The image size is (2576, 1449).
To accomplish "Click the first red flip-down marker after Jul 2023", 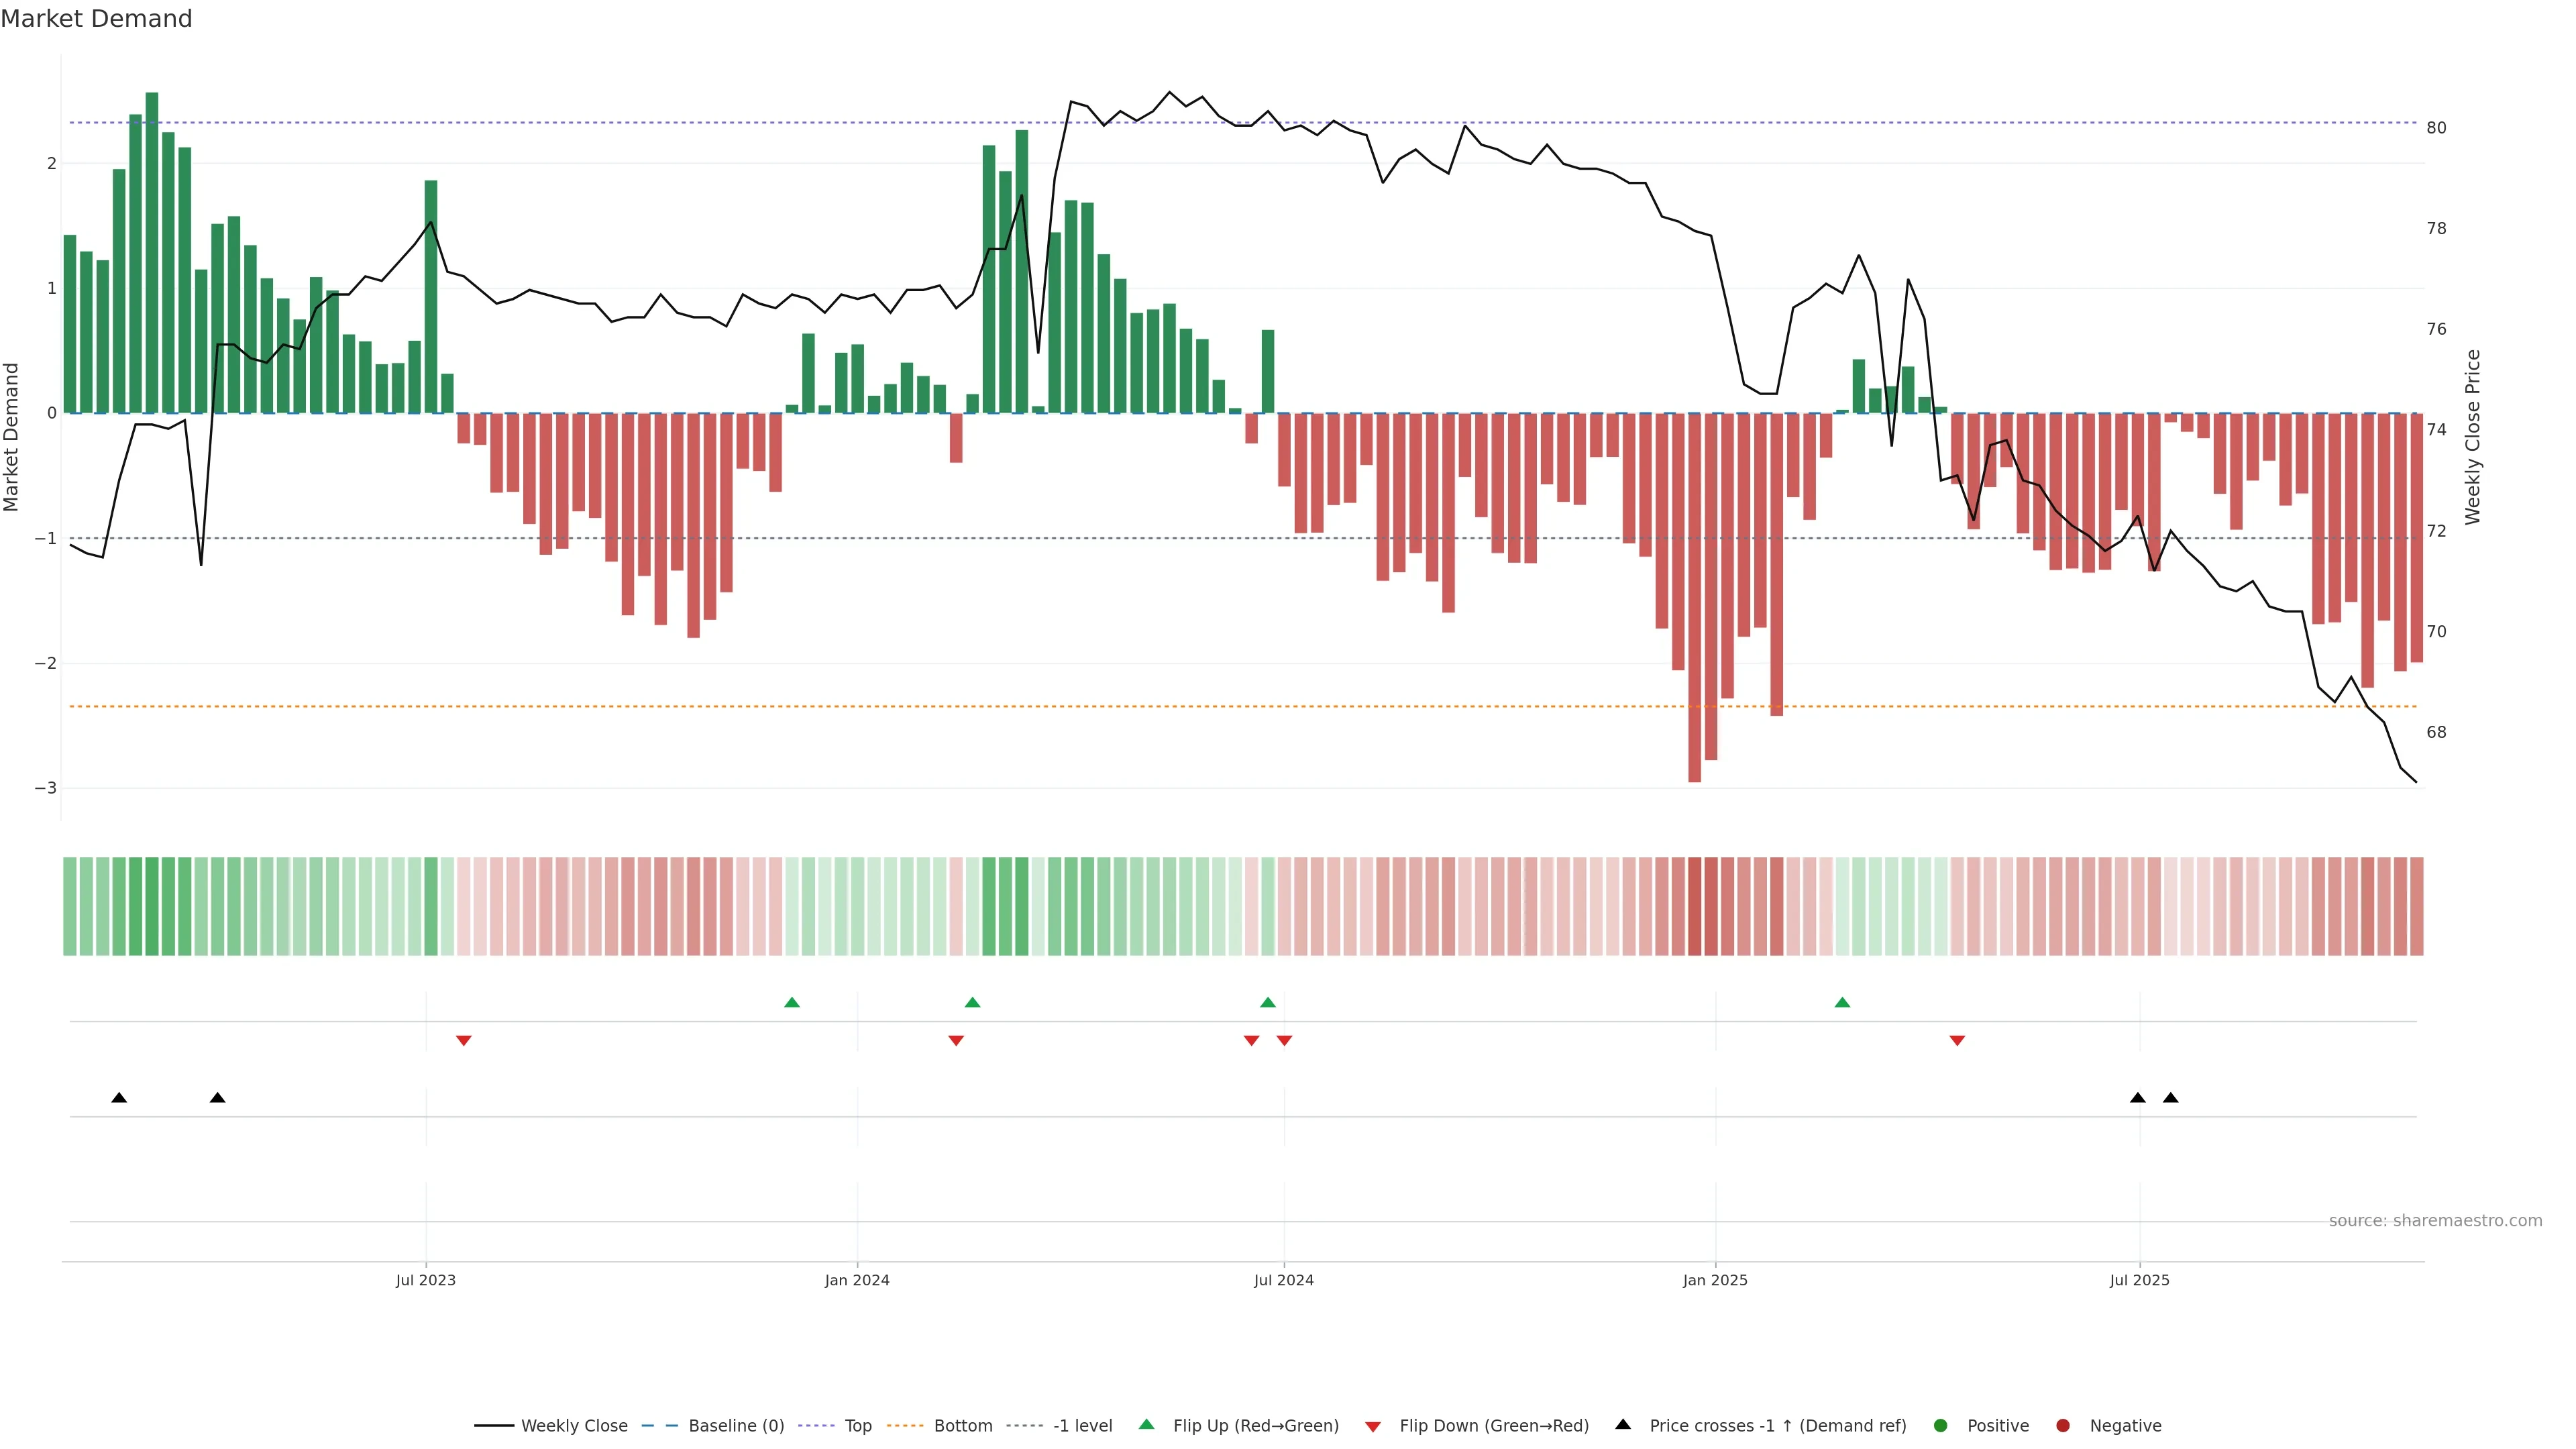I will coord(463,1041).
